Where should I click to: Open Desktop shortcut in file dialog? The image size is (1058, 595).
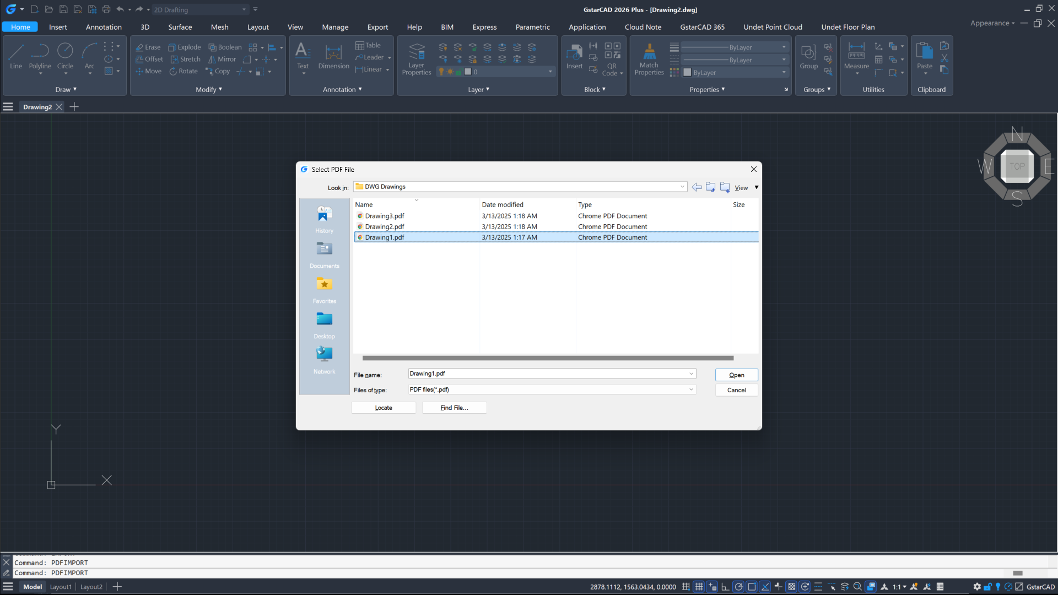324,326
